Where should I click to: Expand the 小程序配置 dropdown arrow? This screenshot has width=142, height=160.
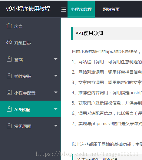56,92
